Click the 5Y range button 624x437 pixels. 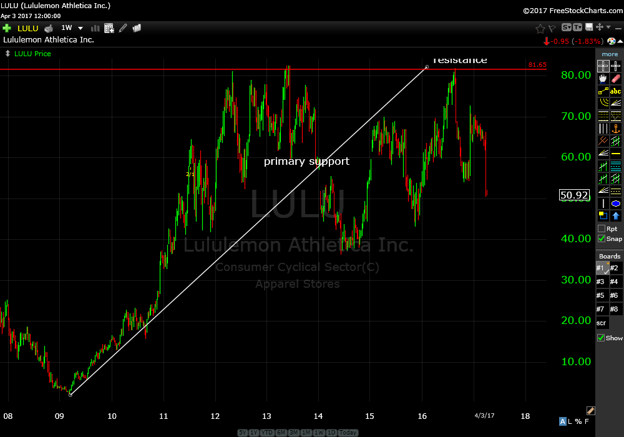click(242, 433)
